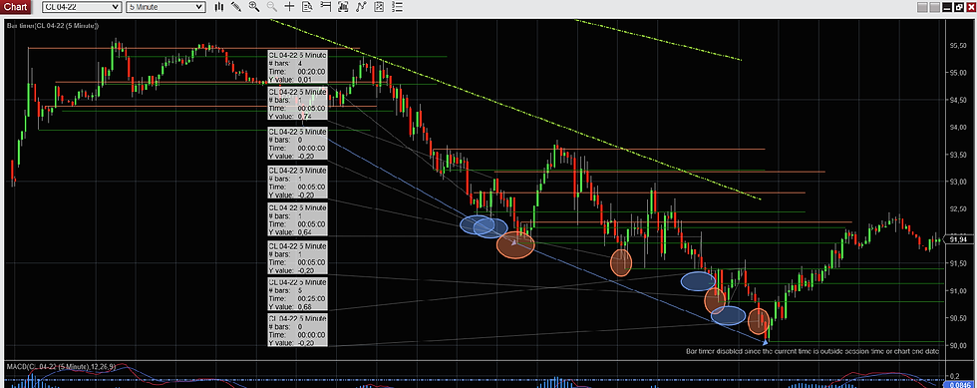Select the zoom in magnifier
The width and height of the screenshot is (977, 388).
click(x=253, y=7)
